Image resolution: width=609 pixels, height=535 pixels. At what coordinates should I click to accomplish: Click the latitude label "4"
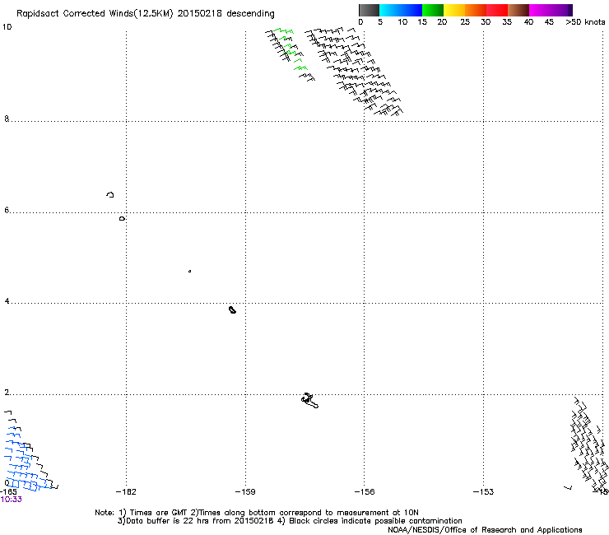(7, 301)
